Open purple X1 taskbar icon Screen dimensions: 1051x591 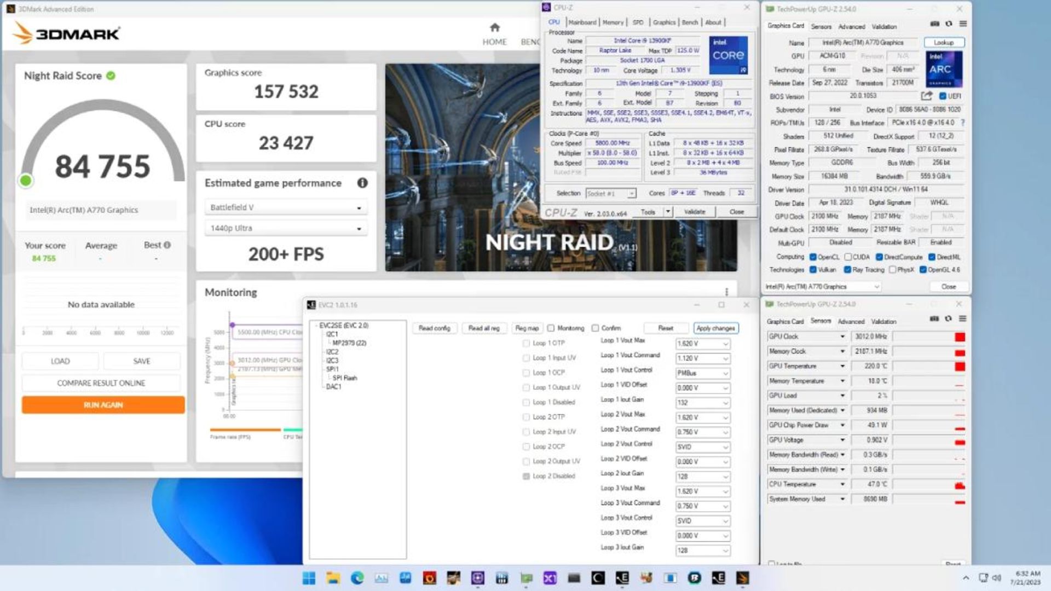pos(550,578)
